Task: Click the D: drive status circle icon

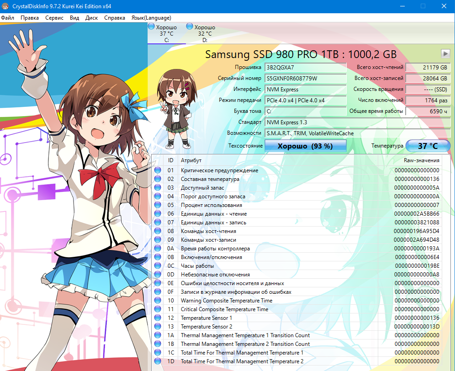Action: coord(190,26)
